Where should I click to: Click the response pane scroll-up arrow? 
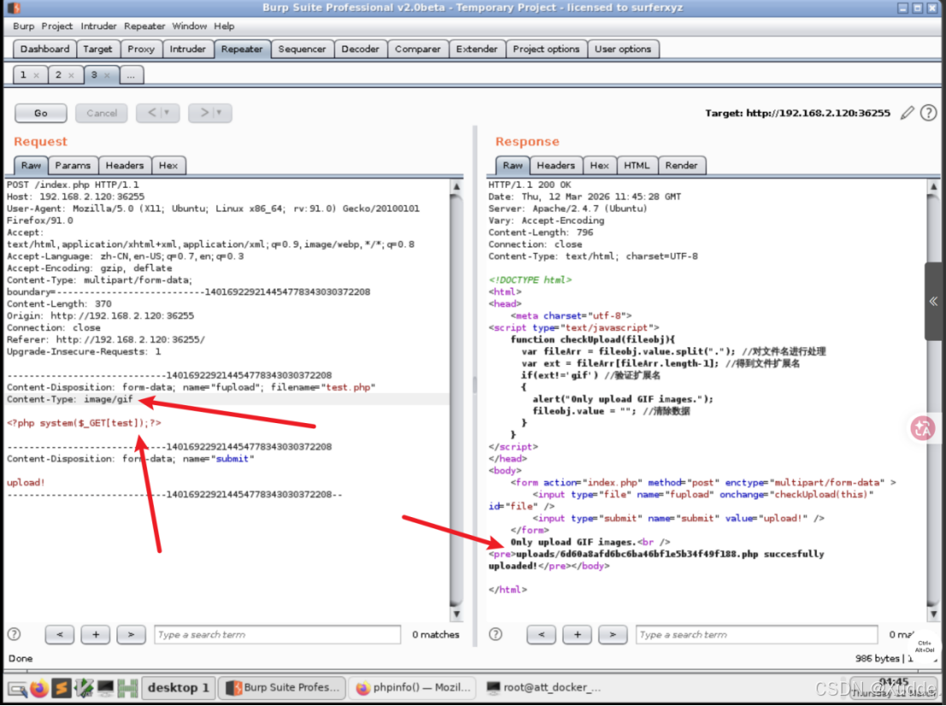click(x=933, y=186)
